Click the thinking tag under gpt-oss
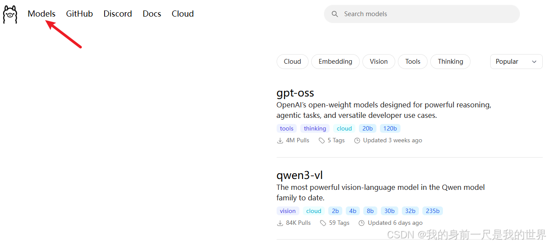Viewport: 548px width, 244px height. point(315,128)
